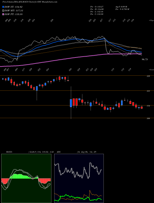Open the ADX indicator chart panel
Image resolution: width=154 pixels, height=203 pixels.
click(79, 178)
